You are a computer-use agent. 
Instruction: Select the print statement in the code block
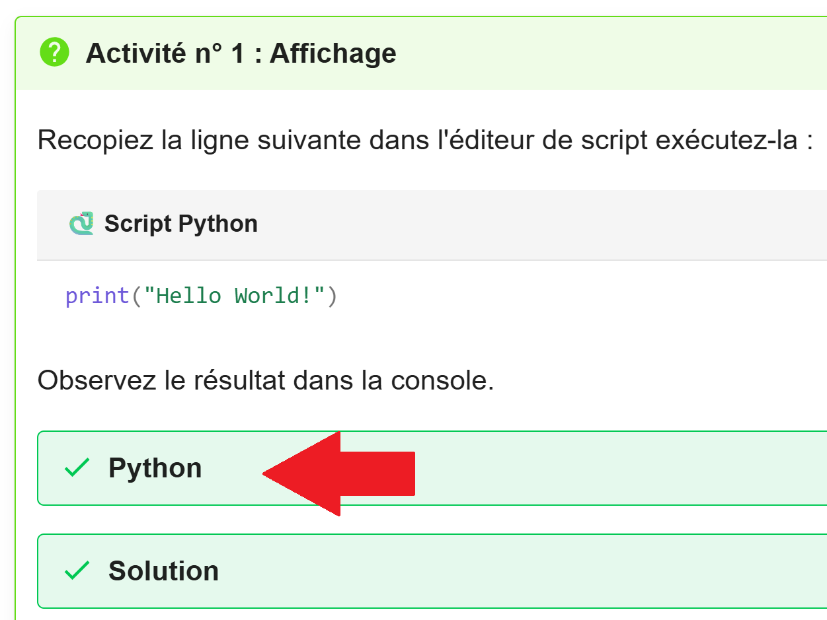[198, 295]
